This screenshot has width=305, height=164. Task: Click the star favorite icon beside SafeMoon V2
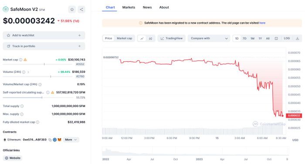tap(72, 9)
